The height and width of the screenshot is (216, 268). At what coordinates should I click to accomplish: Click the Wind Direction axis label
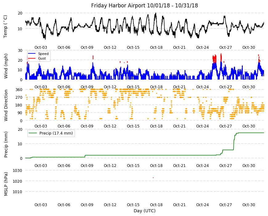click(x=6, y=105)
